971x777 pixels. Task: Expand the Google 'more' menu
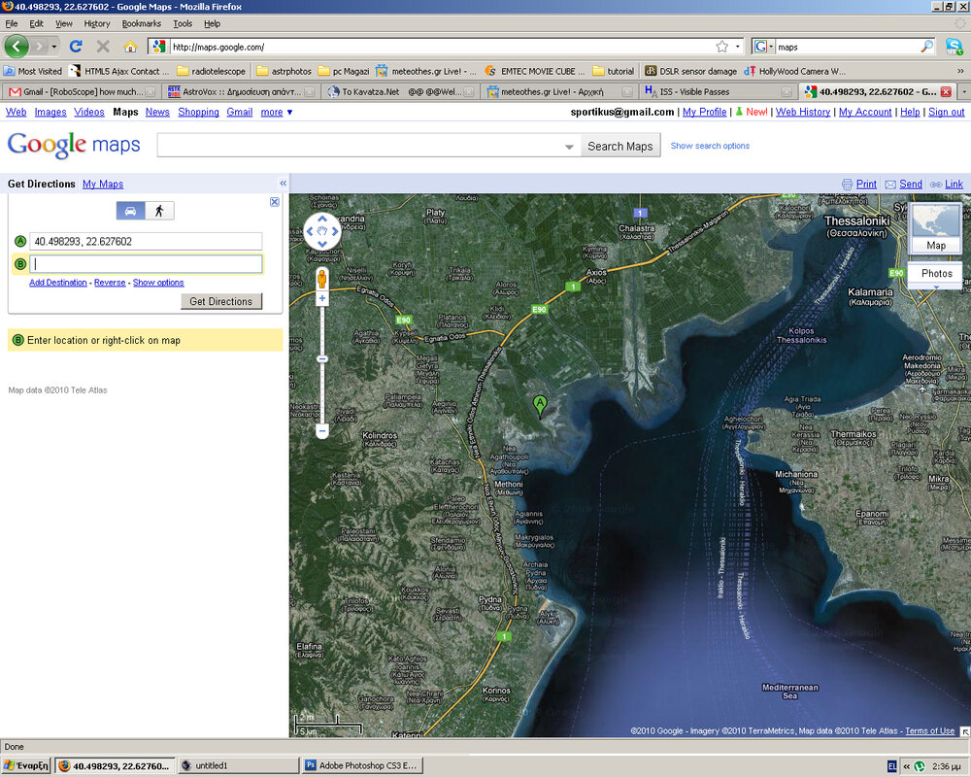277,113
